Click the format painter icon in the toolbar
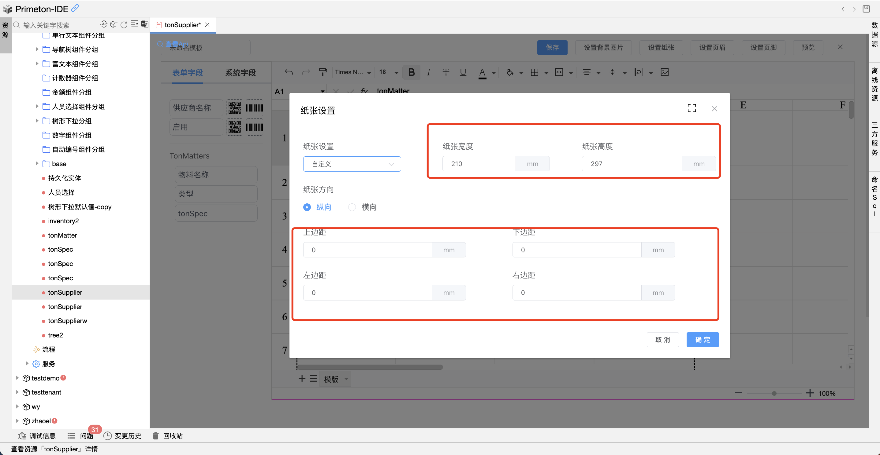This screenshot has height=455, width=880. 323,72
